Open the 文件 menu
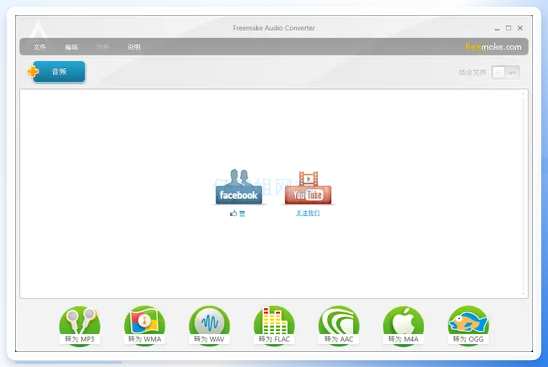Screen dimensions: 548x367 [40, 47]
